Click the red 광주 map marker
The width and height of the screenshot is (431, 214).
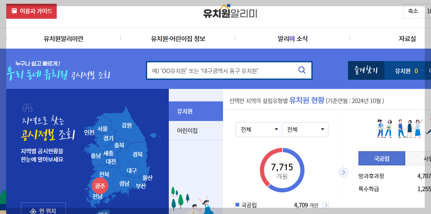(100, 186)
